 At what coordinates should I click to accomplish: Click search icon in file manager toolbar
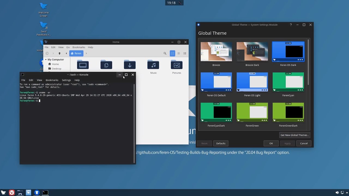pyautogui.click(x=165, y=53)
